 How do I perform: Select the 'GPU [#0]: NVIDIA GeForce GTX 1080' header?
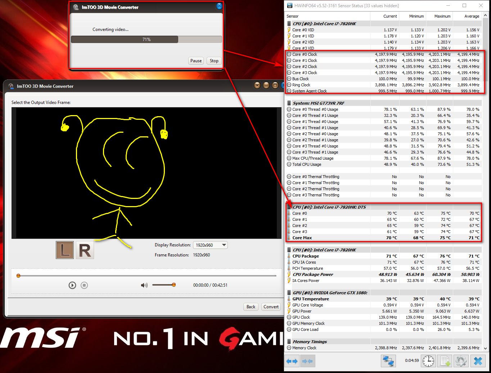[x=384, y=293]
